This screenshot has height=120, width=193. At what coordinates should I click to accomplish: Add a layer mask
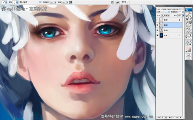pyautogui.click(x=166, y=117)
